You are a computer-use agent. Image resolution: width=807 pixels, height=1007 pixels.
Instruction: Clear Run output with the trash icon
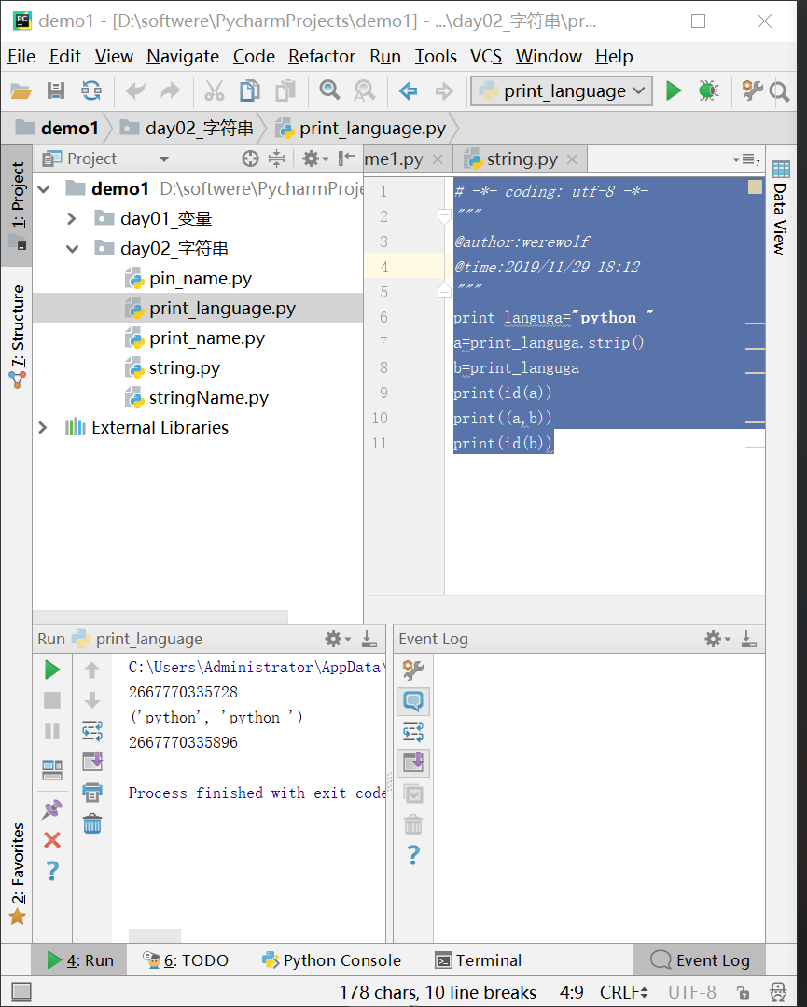[92, 823]
